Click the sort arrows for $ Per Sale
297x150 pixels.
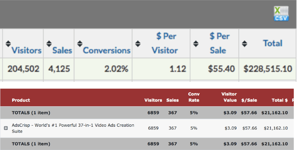[196, 44]
